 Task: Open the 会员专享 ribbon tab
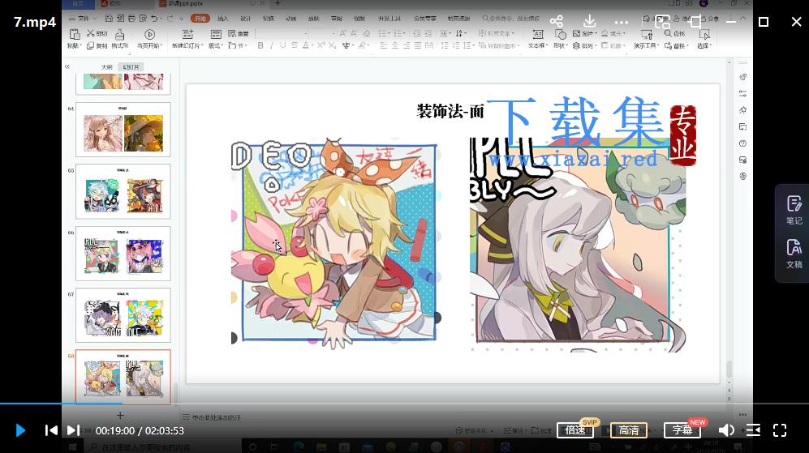(424, 19)
